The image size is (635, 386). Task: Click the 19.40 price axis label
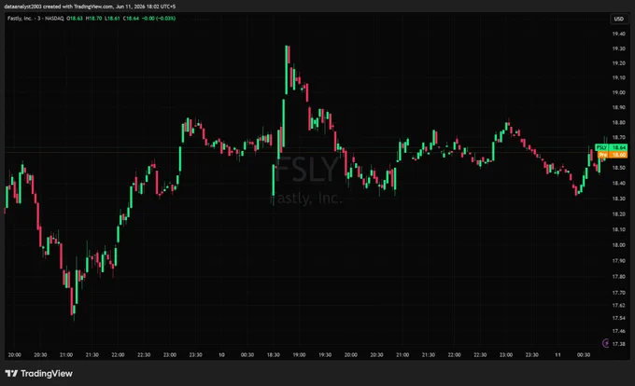(x=618, y=34)
